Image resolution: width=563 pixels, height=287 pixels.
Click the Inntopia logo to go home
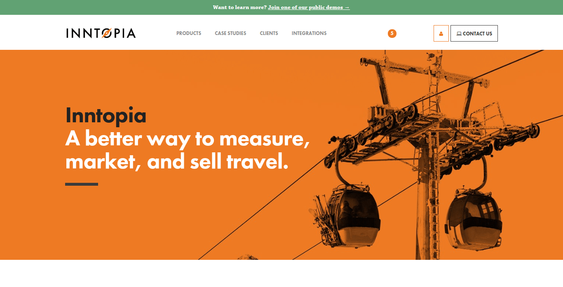pyautogui.click(x=101, y=33)
